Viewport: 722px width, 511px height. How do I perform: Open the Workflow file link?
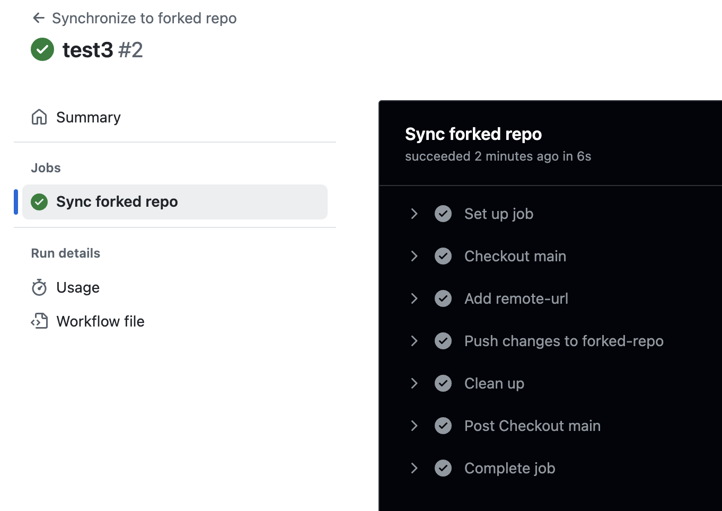(x=100, y=321)
